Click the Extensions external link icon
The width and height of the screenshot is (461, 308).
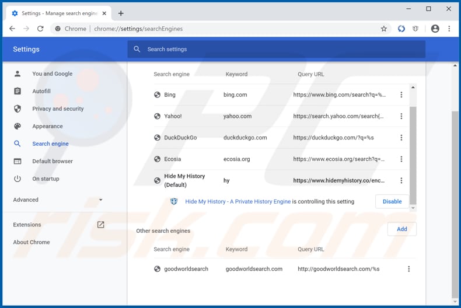point(100,225)
